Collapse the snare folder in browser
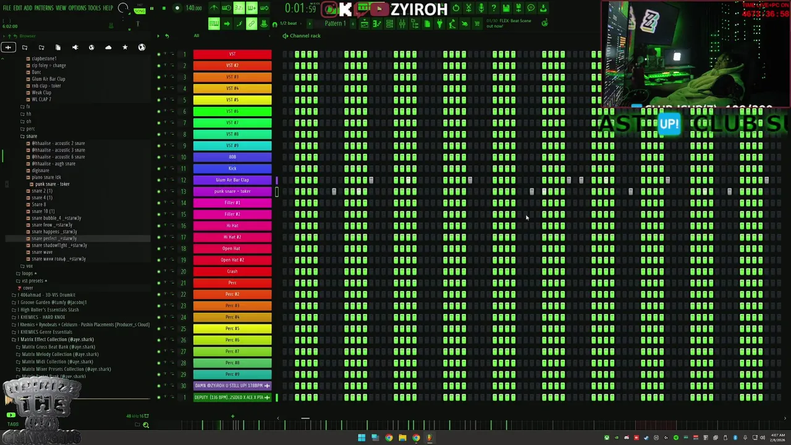Viewport: 791px width, 445px height. pyautogui.click(x=31, y=136)
